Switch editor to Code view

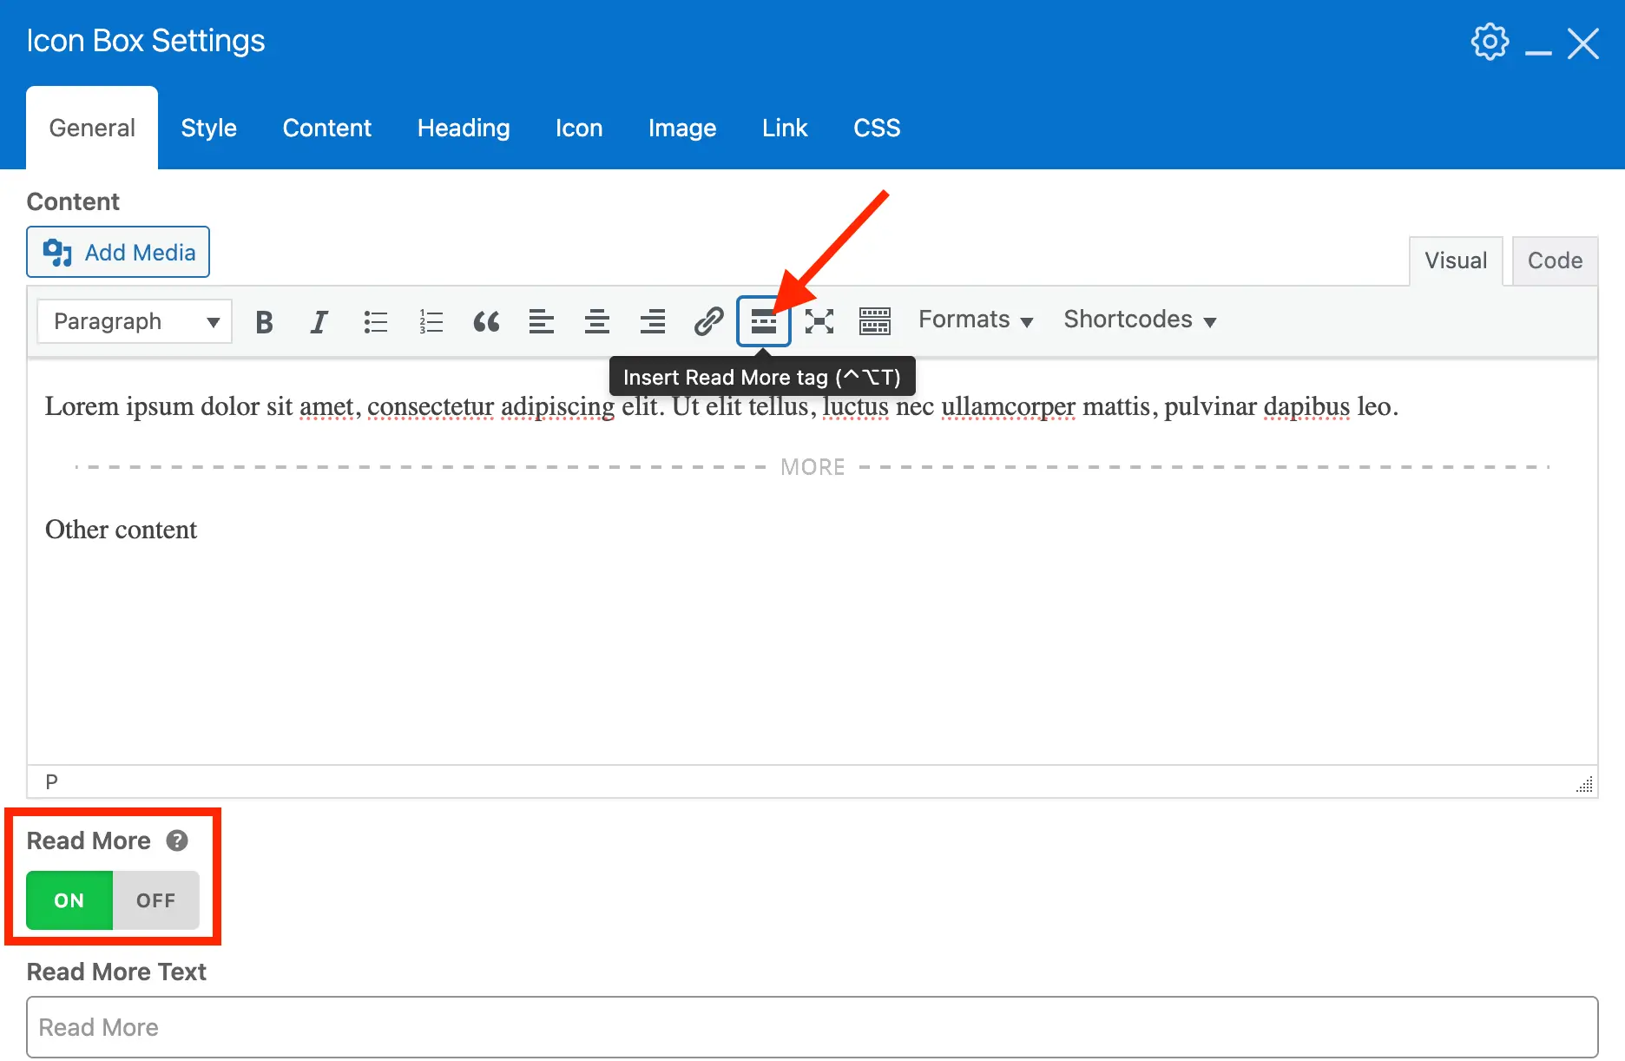[1554, 261]
